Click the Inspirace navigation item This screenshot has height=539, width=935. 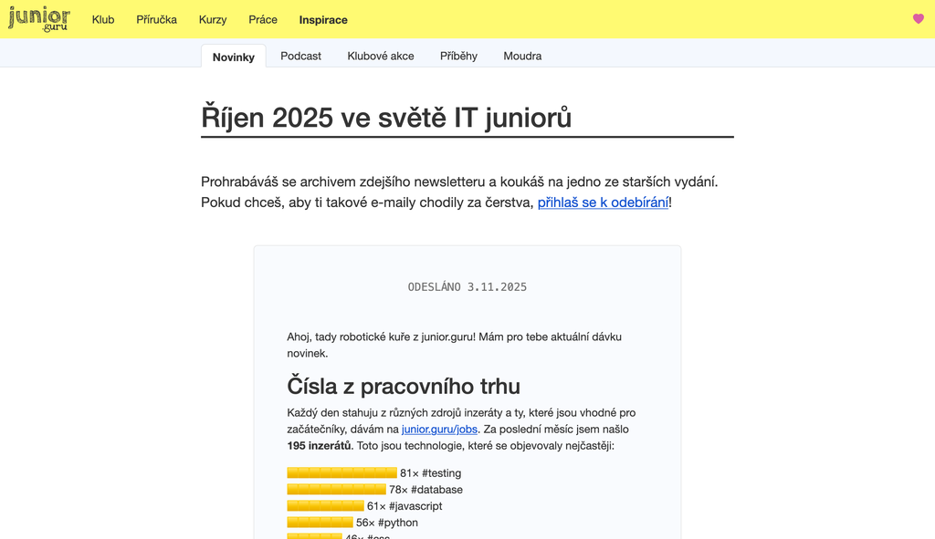tap(323, 20)
